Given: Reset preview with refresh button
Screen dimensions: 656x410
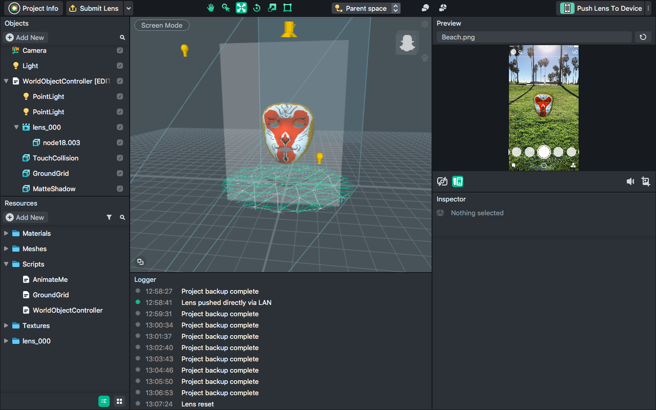Looking at the screenshot, I should pos(643,37).
